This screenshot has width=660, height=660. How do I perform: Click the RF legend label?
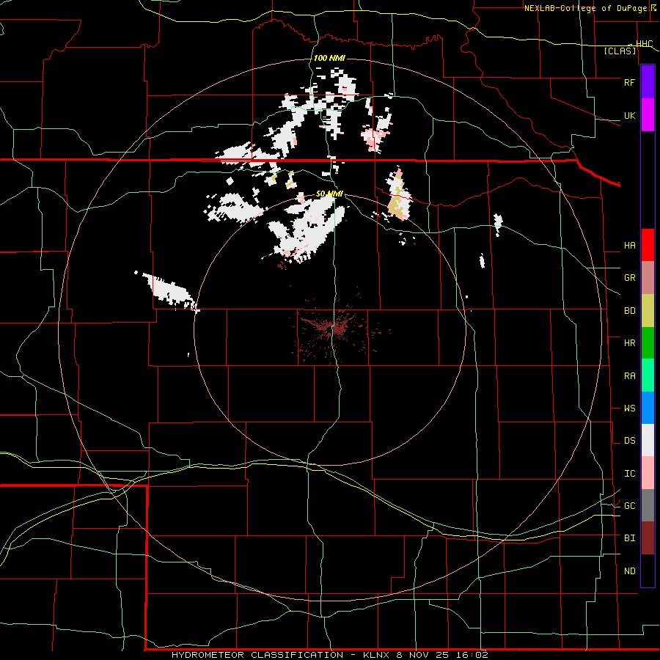tap(629, 82)
